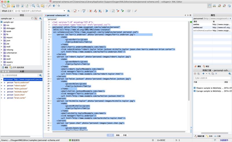
Task: Open the 打开/查找资源 tab
Action: (17, 68)
